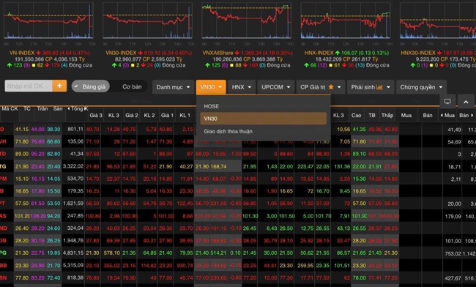Click the Mã CK column header
The height and width of the screenshot is (287, 476).
click(10, 108)
